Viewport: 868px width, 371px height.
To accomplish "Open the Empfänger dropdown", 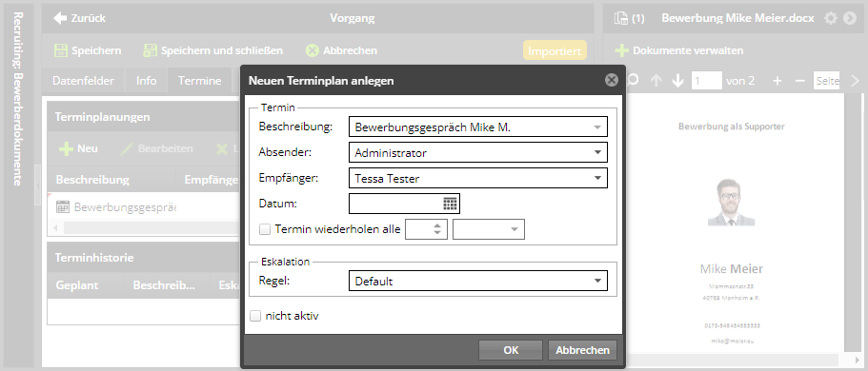I will [597, 178].
